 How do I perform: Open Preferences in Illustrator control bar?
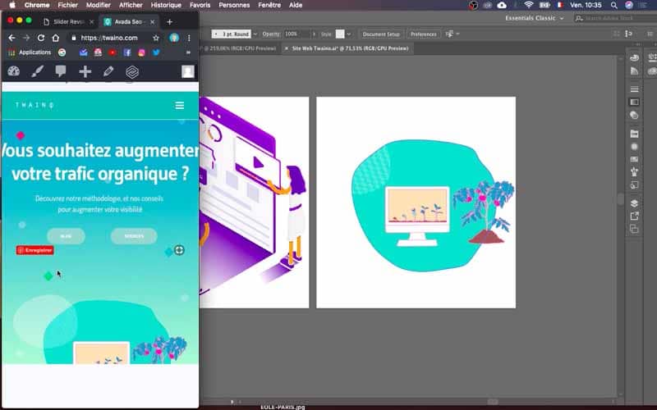(x=423, y=34)
